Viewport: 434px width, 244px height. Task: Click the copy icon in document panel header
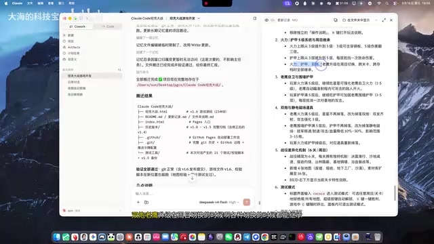tap(336, 20)
